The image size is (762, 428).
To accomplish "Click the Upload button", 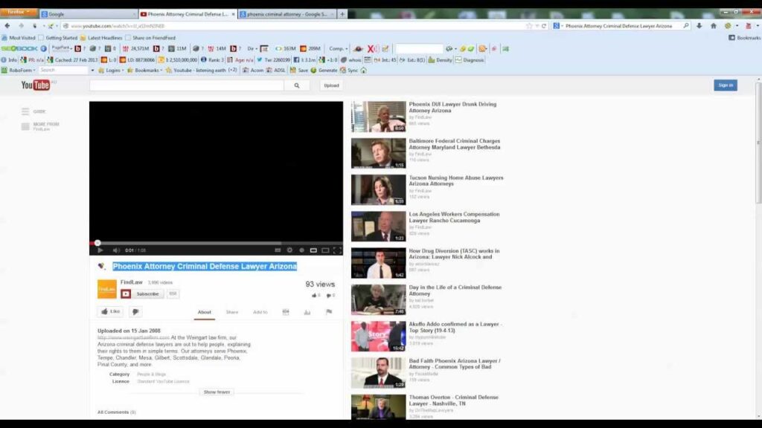I will (x=331, y=85).
